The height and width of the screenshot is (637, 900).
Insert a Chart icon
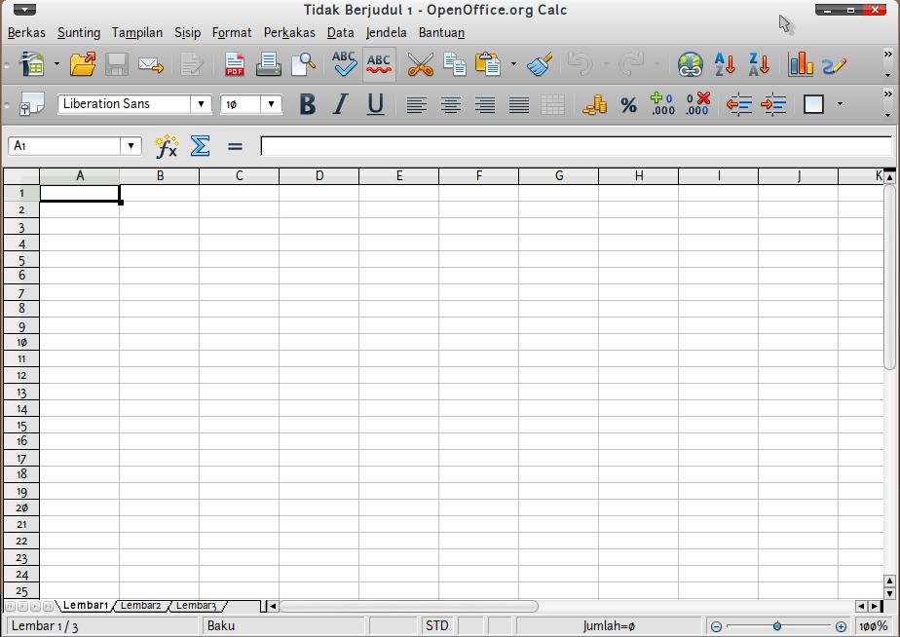(800, 63)
